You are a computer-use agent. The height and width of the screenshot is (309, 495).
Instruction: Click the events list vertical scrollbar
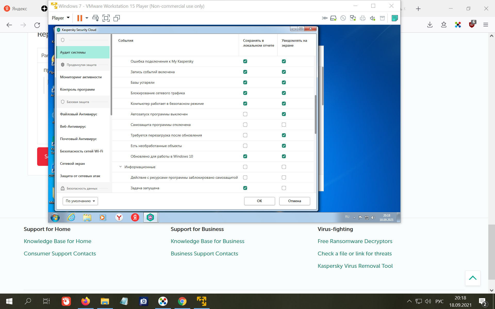coord(315,115)
